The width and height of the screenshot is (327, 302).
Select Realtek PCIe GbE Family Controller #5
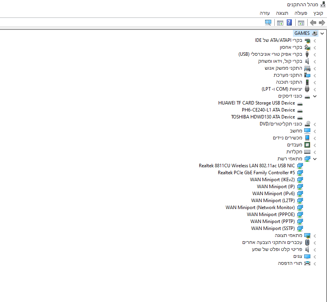tap(256, 173)
